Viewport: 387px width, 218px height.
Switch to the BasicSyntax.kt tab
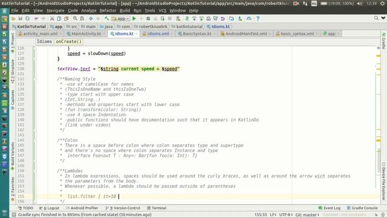point(197,34)
